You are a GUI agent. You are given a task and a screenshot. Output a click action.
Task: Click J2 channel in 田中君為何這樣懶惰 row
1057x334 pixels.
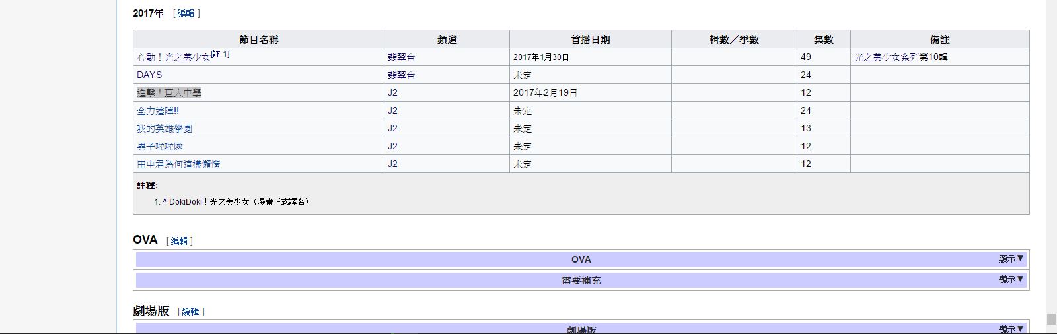392,164
